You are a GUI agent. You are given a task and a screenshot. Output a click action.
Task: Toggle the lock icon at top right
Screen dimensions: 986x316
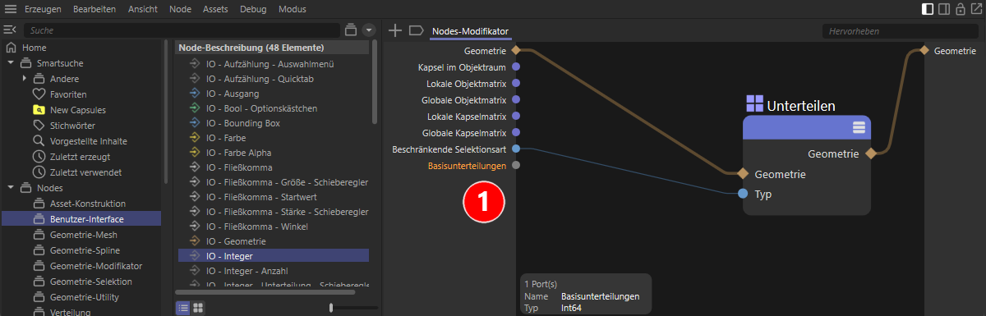960,9
